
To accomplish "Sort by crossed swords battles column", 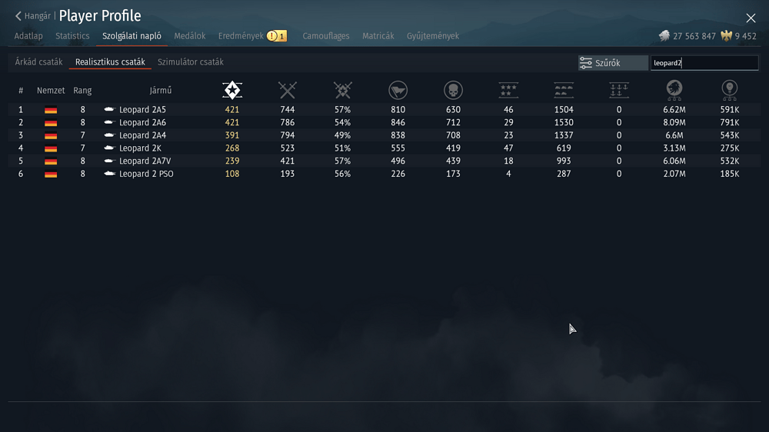I will 288,90.
